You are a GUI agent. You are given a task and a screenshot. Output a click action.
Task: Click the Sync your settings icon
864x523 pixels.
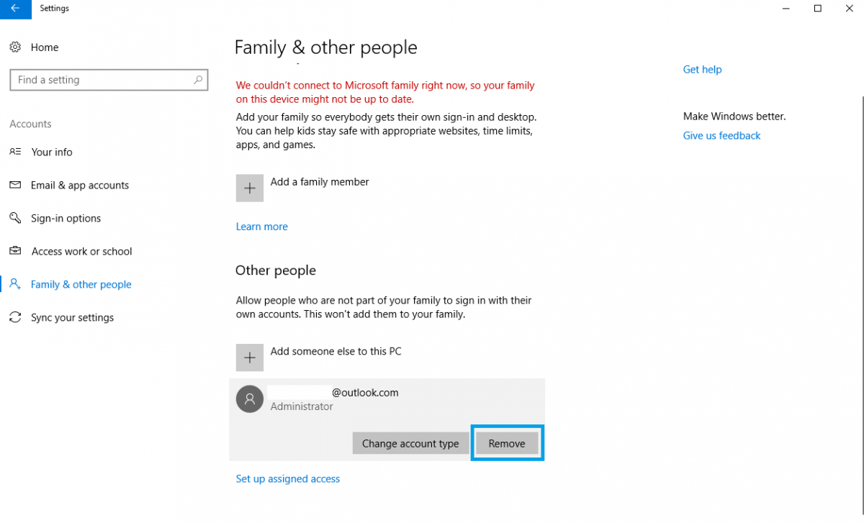15,317
